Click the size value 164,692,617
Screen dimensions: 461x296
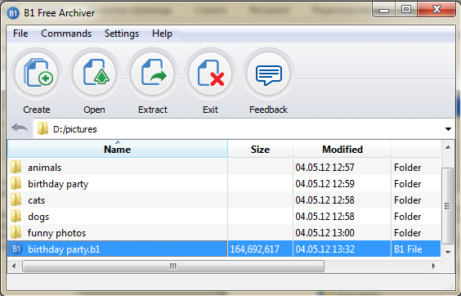point(254,249)
